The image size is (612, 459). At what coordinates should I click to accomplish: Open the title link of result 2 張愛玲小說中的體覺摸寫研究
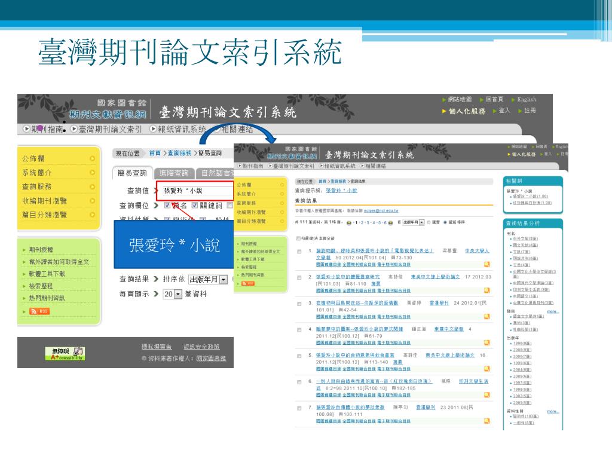[x=348, y=277]
